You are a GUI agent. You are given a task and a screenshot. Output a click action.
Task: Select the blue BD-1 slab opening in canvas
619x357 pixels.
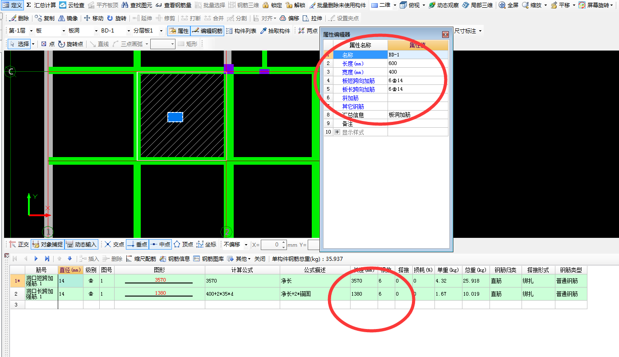click(175, 117)
